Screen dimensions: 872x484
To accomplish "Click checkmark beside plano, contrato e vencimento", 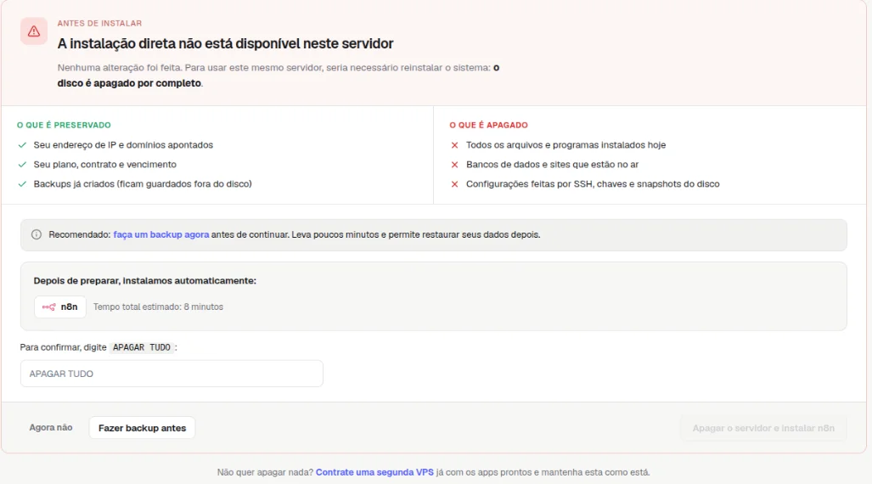I will click(22, 165).
